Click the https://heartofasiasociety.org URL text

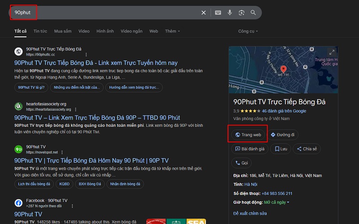tap(48, 109)
